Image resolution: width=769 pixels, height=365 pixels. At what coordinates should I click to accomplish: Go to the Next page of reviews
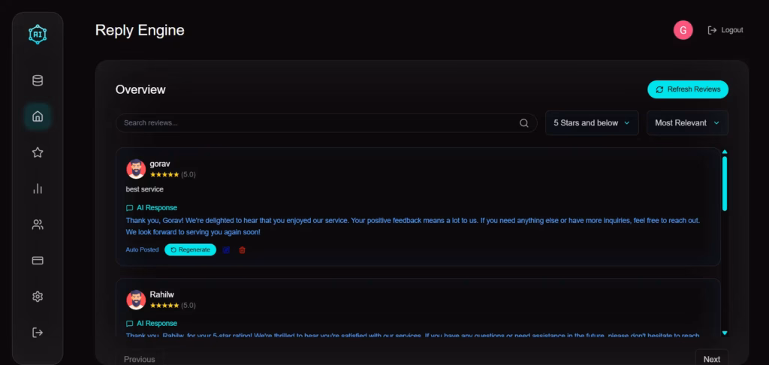pos(711,359)
